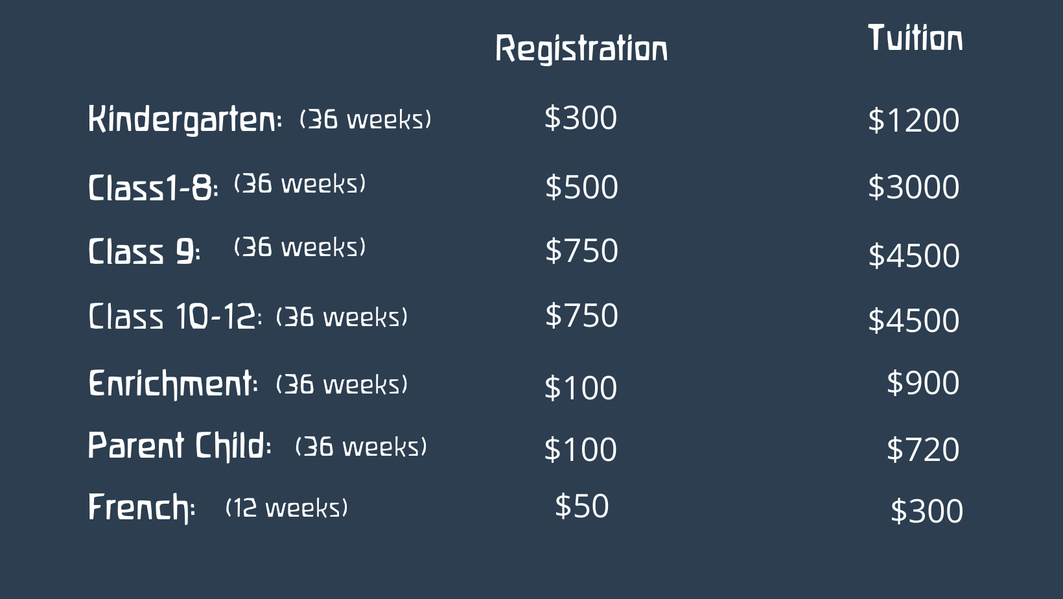Click the French $300 tuition amount
The image size is (1063, 599).
coord(926,511)
